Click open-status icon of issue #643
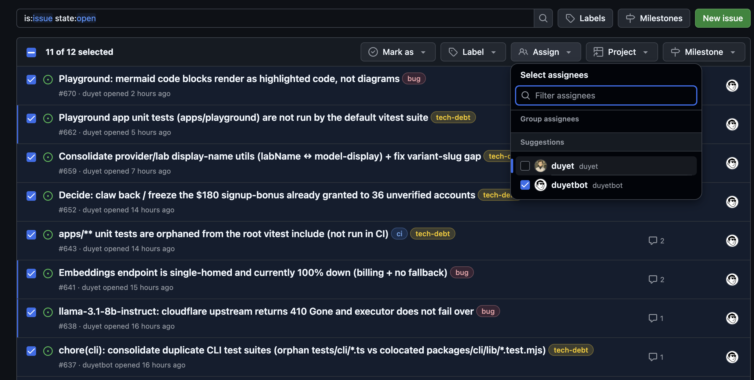Viewport: 754px width, 380px height. pos(48,235)
